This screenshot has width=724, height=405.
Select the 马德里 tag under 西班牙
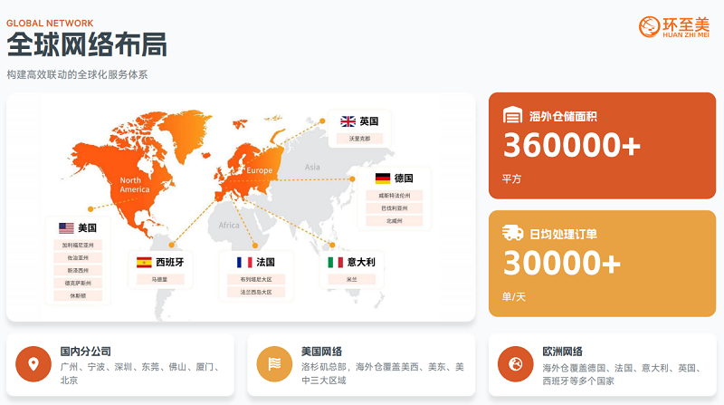pyautogui.click(x=159, y=280)
